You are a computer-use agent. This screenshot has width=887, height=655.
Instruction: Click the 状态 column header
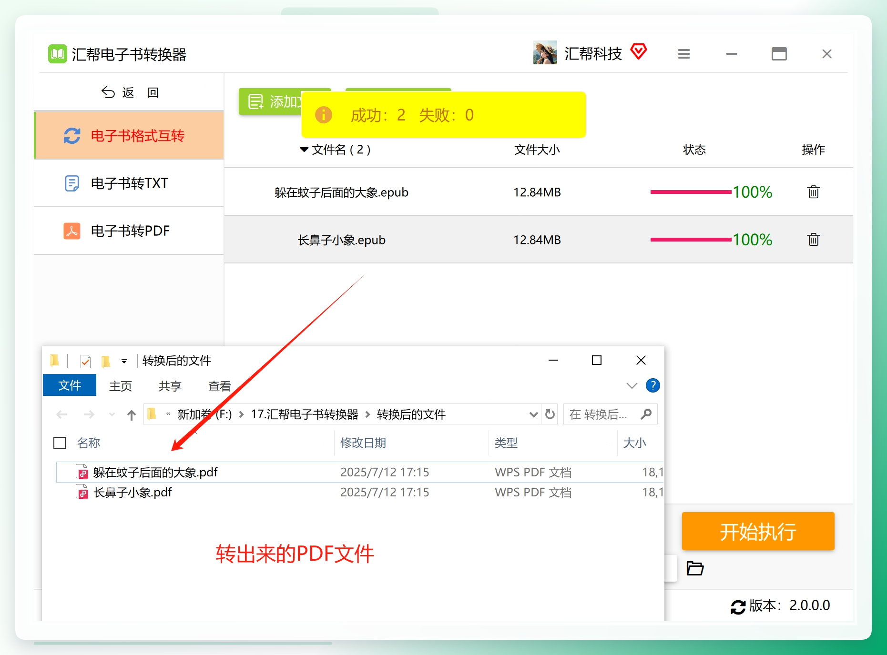(x=694, y=150)
